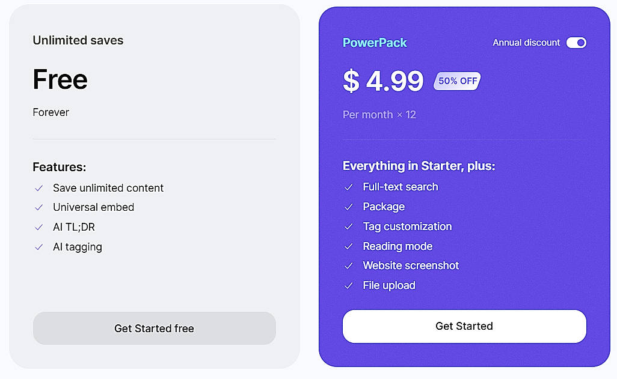The width and height of the screenshot is (617, 379).
Task: Click the checkmark beside AI TL;DR
Action: [39, 227]
